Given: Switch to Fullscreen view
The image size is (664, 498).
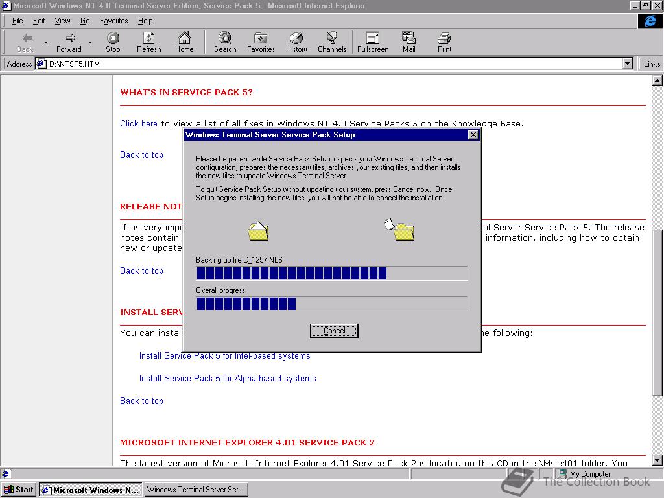Looking at the screenshot, I should [372, 41].
